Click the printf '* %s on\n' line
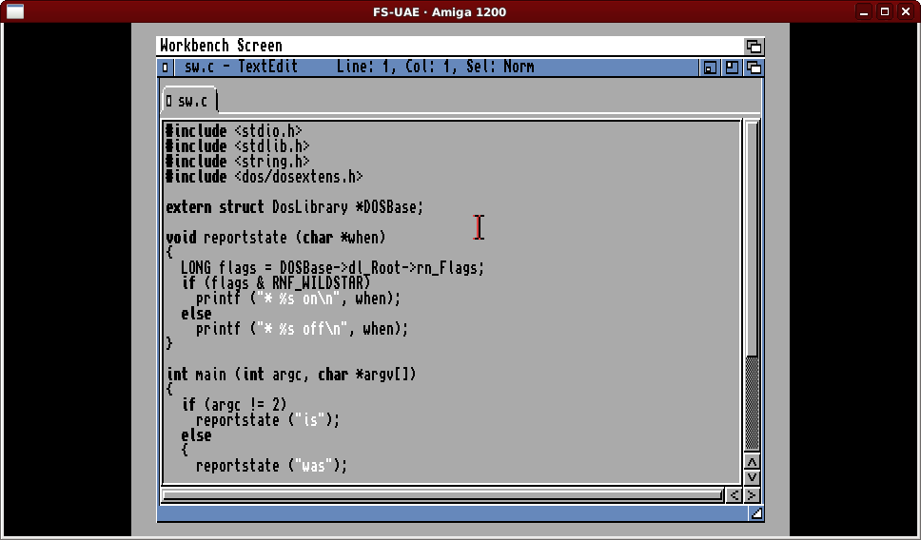Viewport: 921px width, 540px height. (x=299, y=299)
